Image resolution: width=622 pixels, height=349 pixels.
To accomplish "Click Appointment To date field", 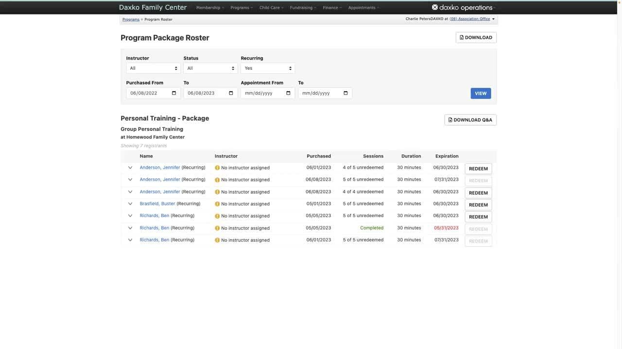I will [x=325, y=93].
